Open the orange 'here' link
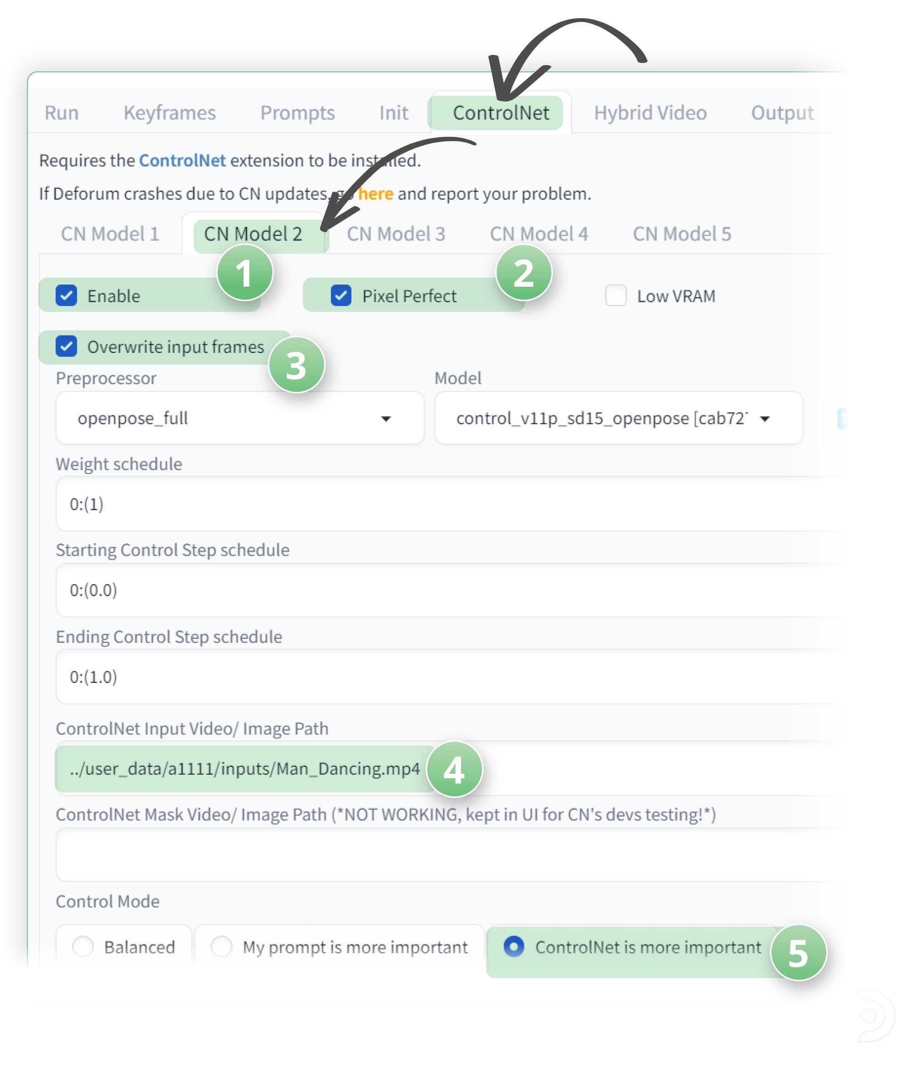 [376, 194]
